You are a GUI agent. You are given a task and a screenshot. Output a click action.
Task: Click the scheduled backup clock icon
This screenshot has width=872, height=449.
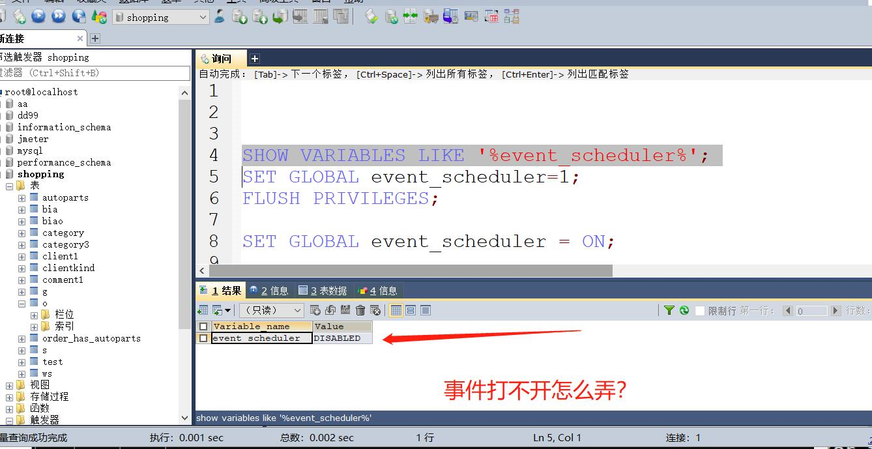tap(450, 17)
